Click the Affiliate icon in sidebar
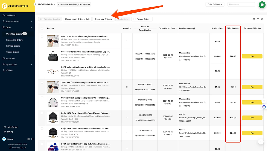The image size is (268, 151). click(x=4, y=70)
